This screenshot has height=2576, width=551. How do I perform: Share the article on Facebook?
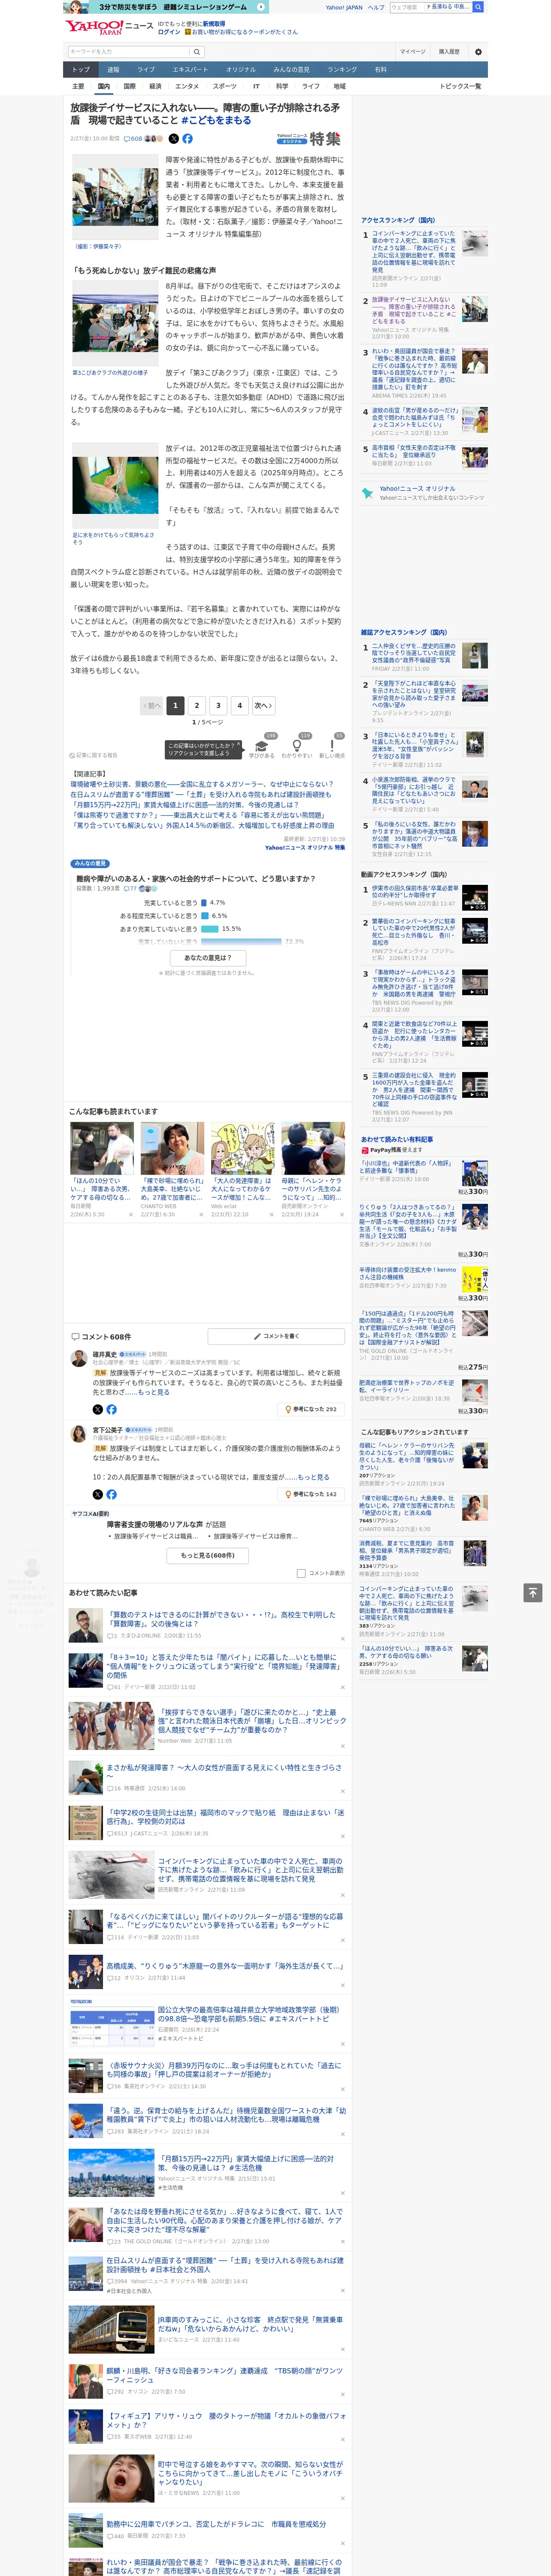tap(187, 139)
